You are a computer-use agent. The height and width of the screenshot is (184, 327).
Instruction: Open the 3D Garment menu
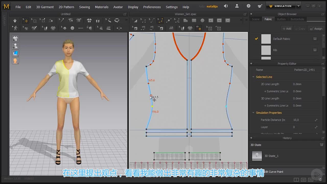[x=45, y=7]
